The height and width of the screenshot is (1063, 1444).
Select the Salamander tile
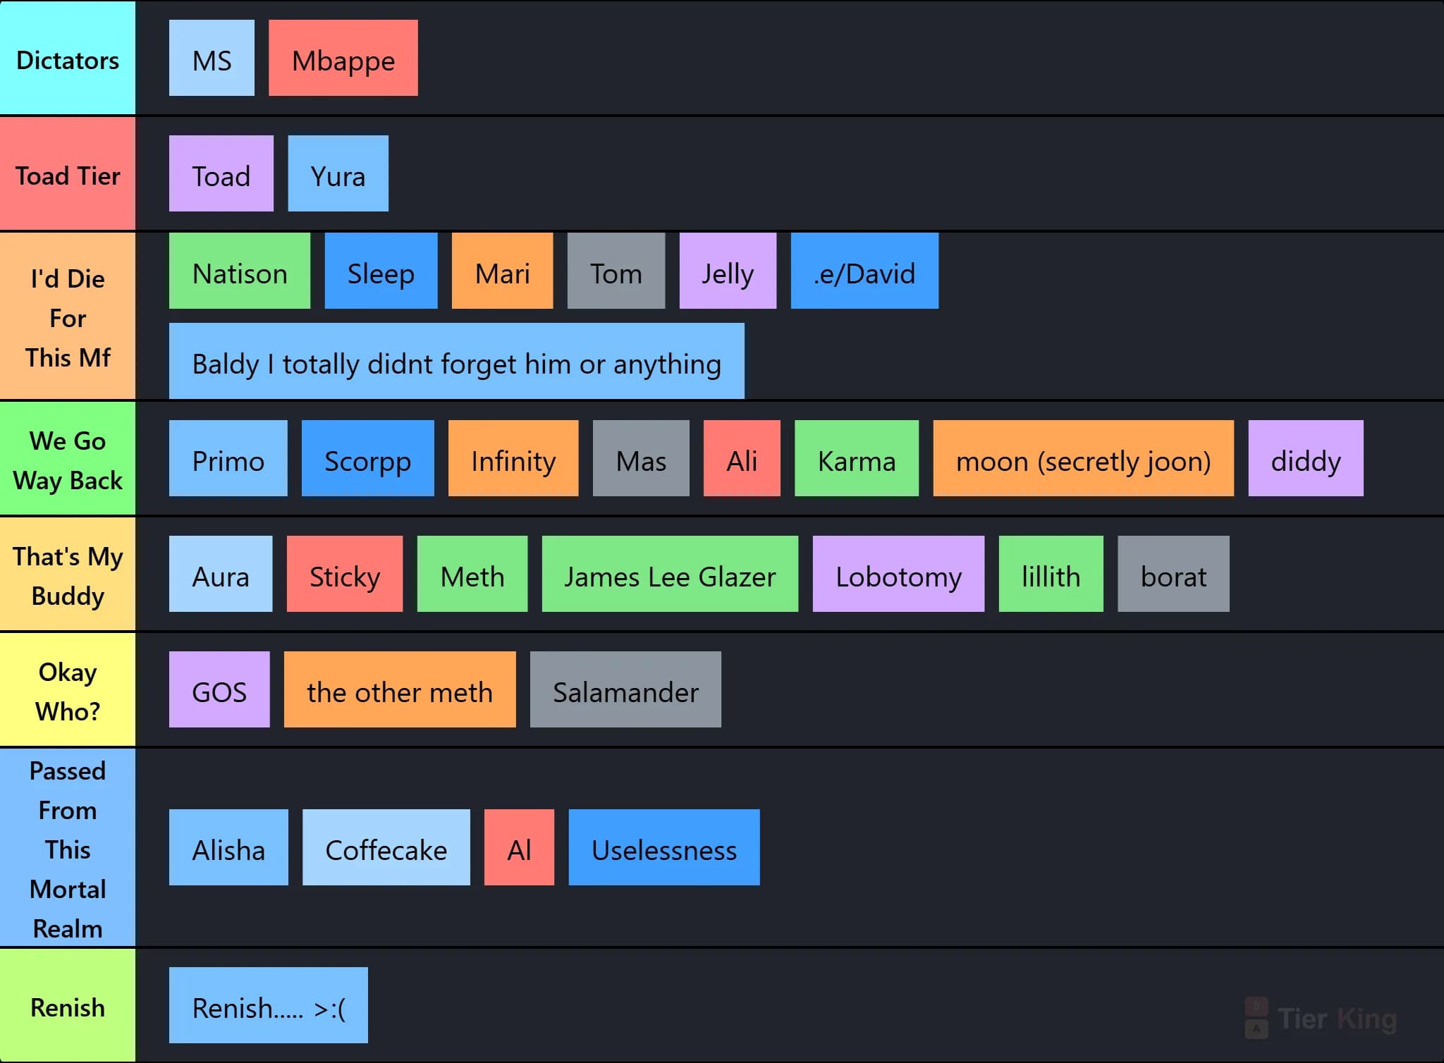626,689
